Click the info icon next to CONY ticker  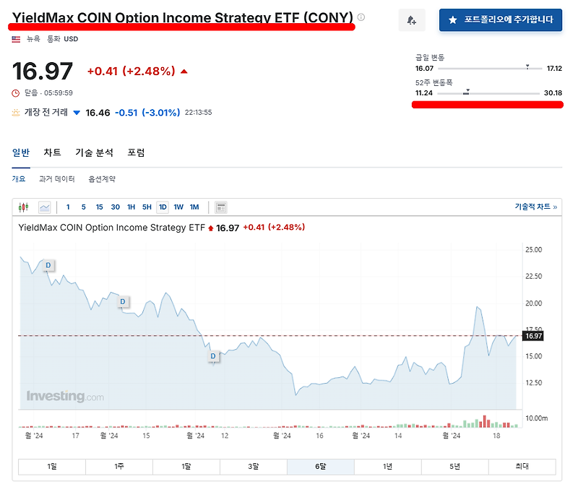click(x=361, y=15)
